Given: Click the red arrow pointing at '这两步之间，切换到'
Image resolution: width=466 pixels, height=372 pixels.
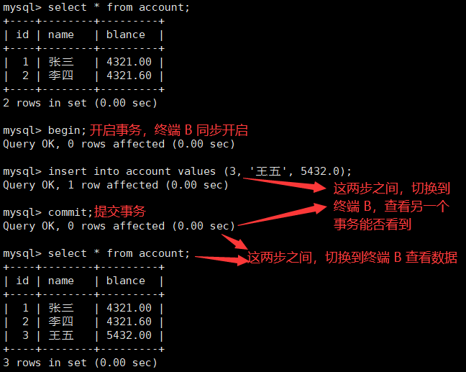Looking at the screenshot, I should click(x=284, y=185).
